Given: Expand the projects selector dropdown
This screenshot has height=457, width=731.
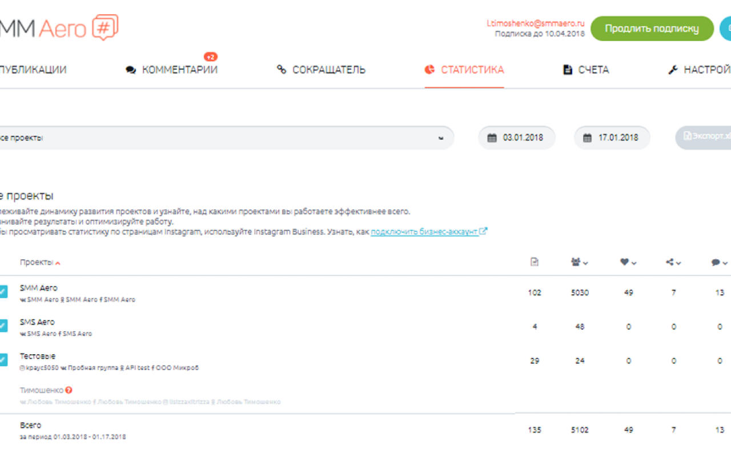Looking at the screenshot, I should point(227,138).
